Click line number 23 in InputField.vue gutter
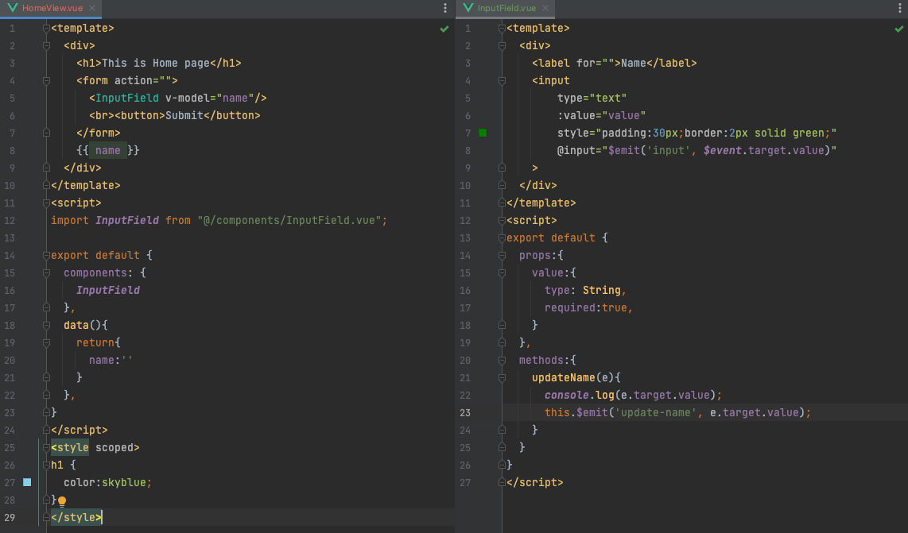This screenshot has width=908, height=533. (x=465, y=412)
